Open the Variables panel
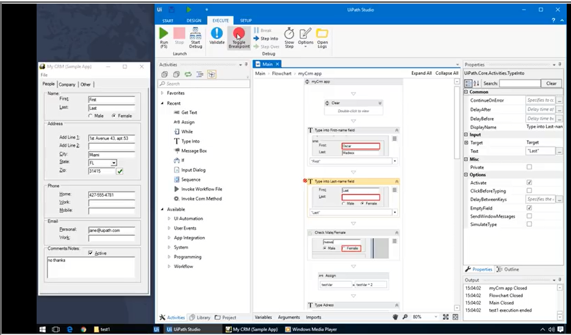The height and width of the screenshot is (335, 571). click(264, 317)
